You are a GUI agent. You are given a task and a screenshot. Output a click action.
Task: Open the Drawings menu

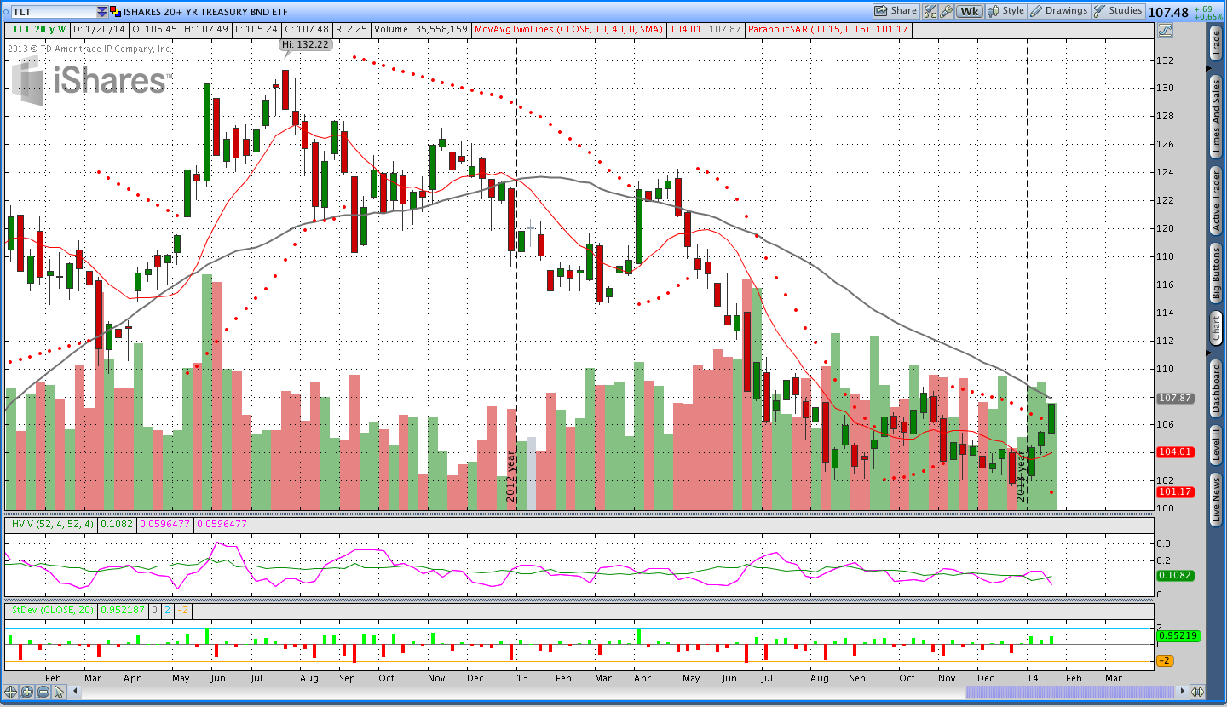coord(1059,11)
